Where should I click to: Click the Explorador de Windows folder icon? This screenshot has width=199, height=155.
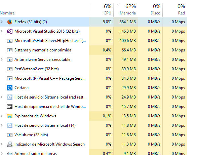tap(10, 116)
